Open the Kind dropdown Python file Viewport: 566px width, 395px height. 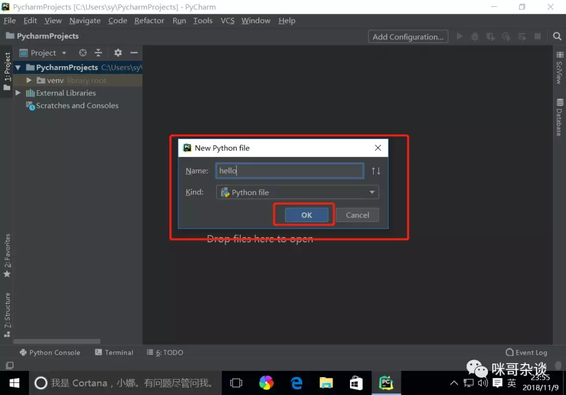[x=298, y=193]
